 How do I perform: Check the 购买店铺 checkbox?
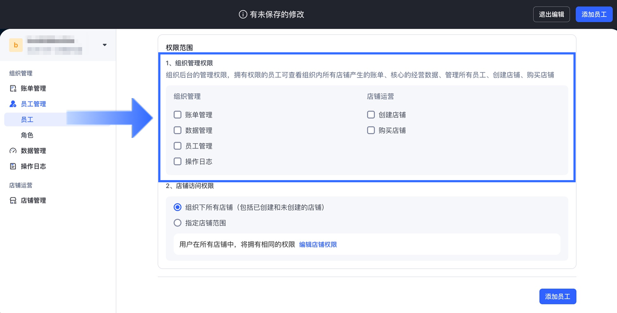click(x=371, y=130)
